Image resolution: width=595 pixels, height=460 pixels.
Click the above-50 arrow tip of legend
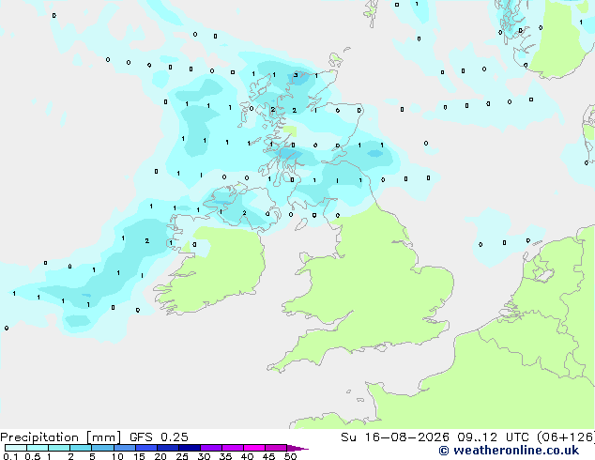(297, 448)
